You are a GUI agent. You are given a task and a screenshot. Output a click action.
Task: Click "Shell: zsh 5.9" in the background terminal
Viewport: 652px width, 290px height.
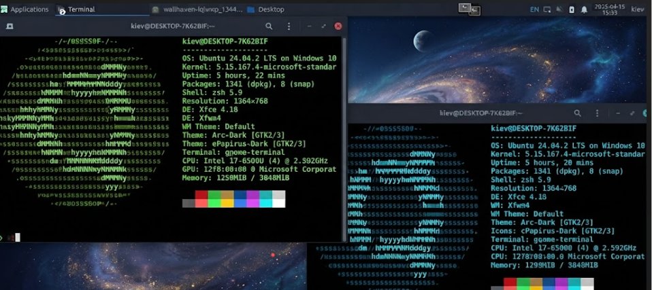click(x=521, y=180)
